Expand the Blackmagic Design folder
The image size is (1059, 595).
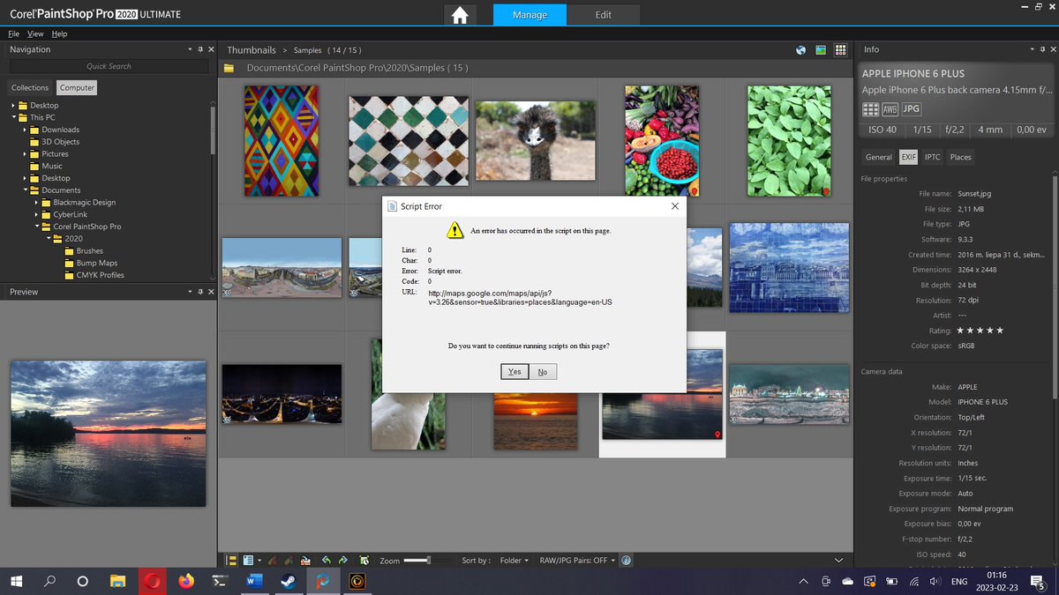(37, 203)
